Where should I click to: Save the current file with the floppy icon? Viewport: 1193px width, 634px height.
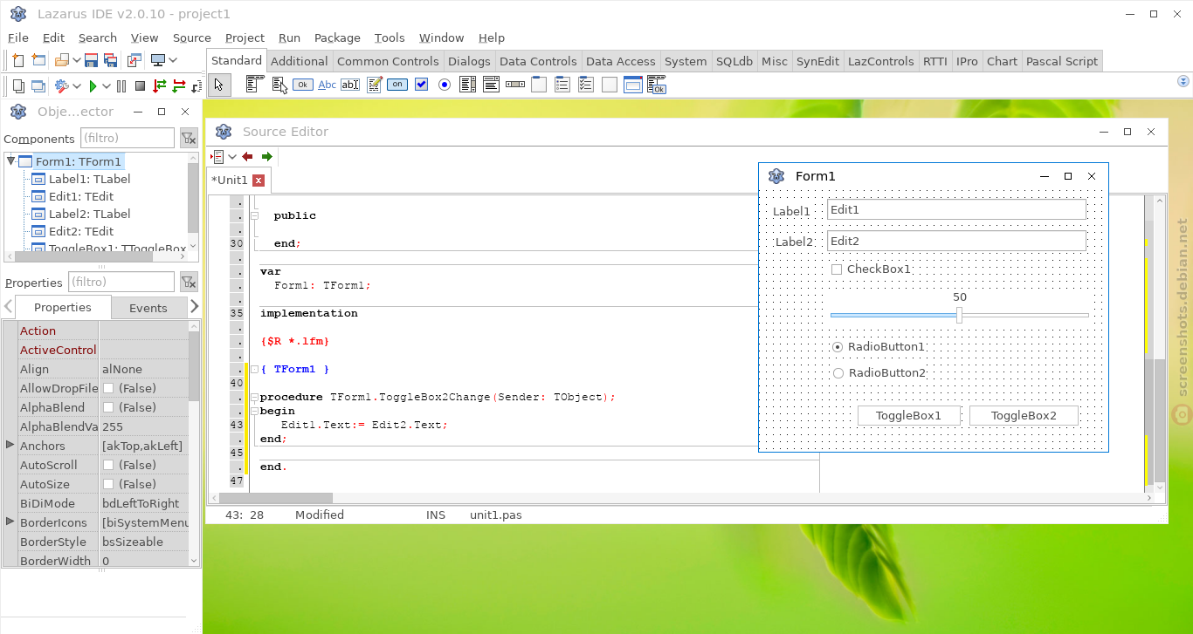(x=91, y=60)
